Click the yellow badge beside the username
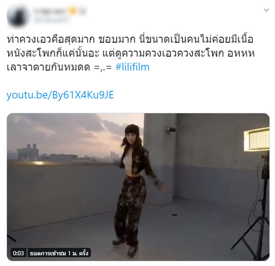 tap(72, 11)
